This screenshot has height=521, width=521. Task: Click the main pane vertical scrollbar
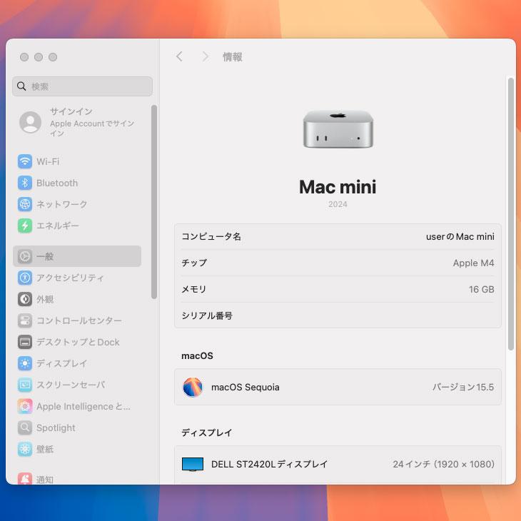(511, 213)
